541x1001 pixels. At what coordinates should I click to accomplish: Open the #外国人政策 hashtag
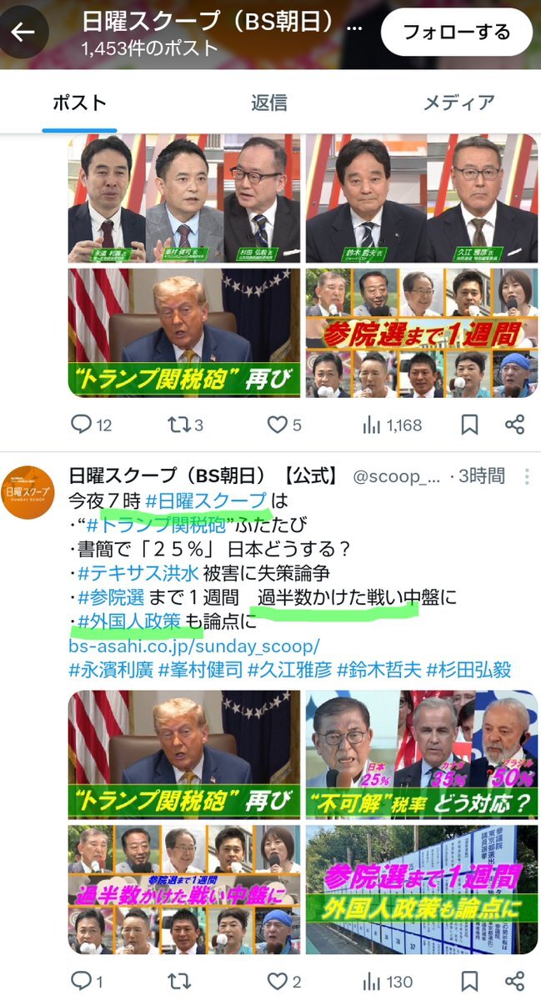tap(128, 621)
